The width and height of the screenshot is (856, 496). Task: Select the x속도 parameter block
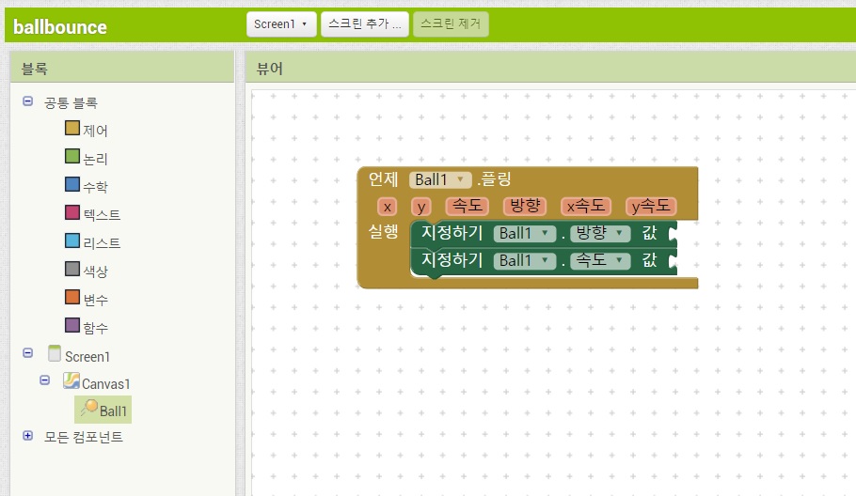tap(586, 206)
